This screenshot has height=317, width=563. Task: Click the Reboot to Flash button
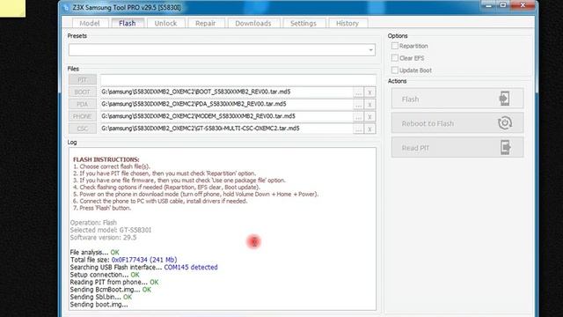[x=457, y=123]
